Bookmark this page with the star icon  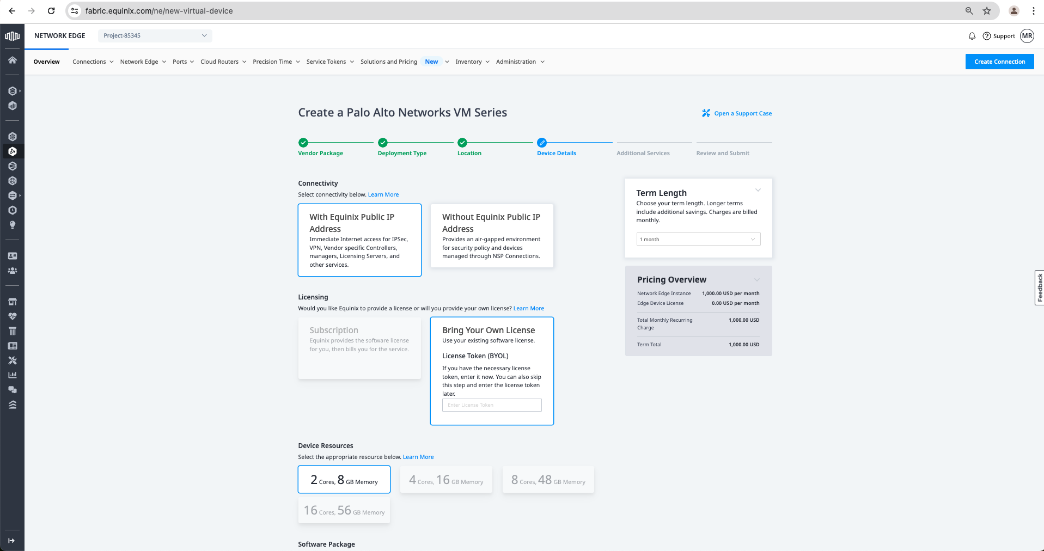pos(987,11)
